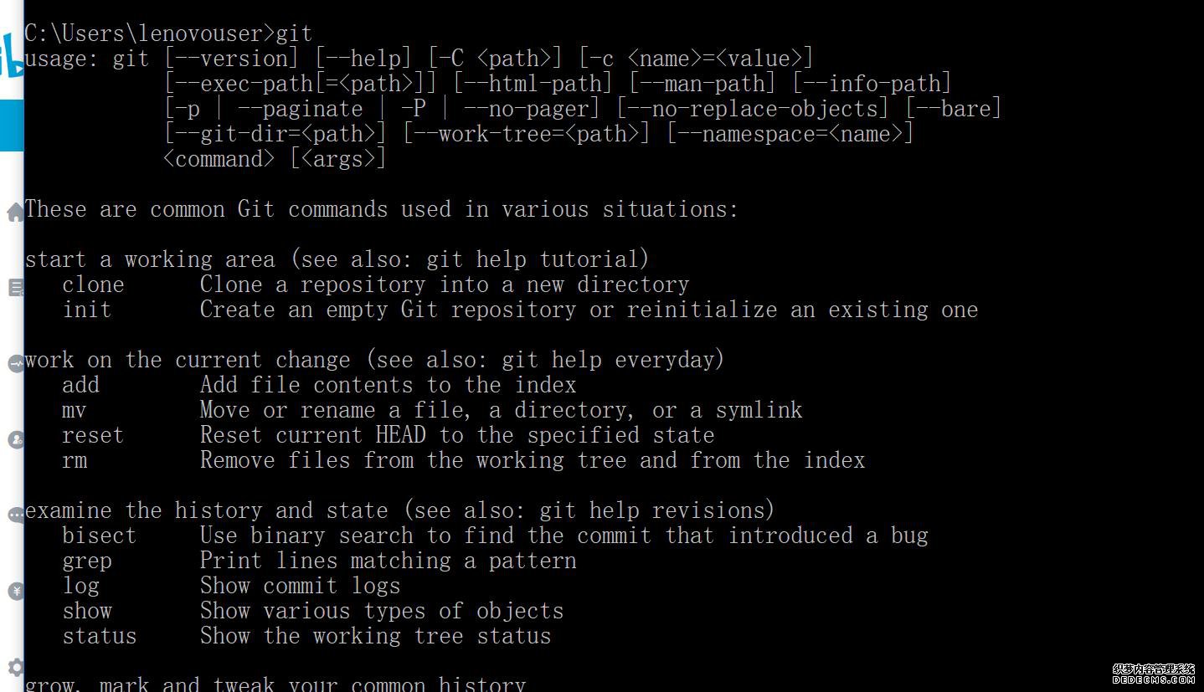The image size is (1204, 692).
Task: Click the watermark logo at bottom right
Action: (1152, 674)
